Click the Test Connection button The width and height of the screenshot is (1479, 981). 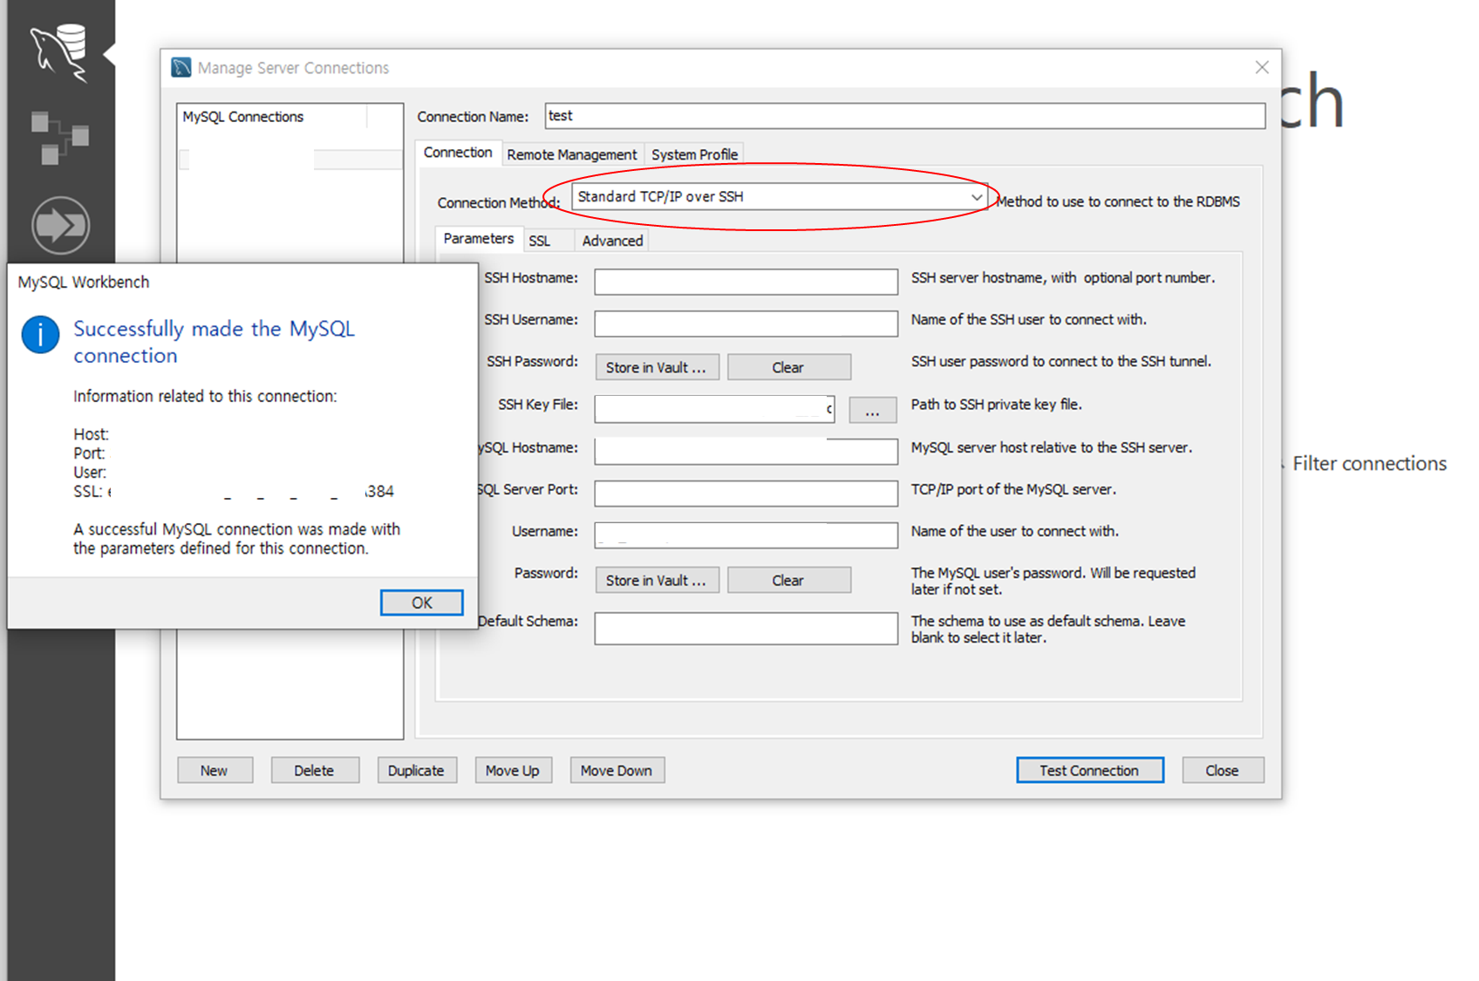[1089, 770]
